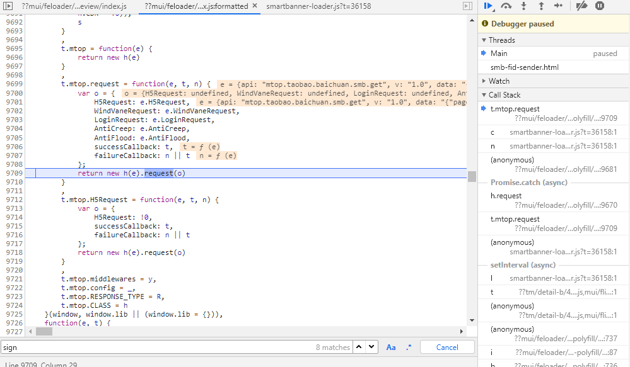Click the vertical scrollbar thumb in code editor
This screenshot has height=367, width=630.
pos(472,176)
